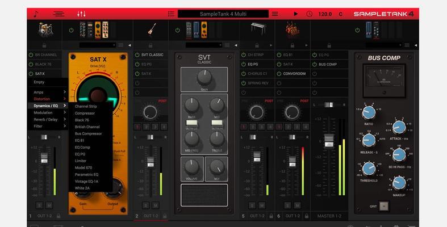Screen dimensions: 447x227
Task: Disable the SVT CLASSIC effect slot
Action: pyautogui.click(x=137, y=54)
